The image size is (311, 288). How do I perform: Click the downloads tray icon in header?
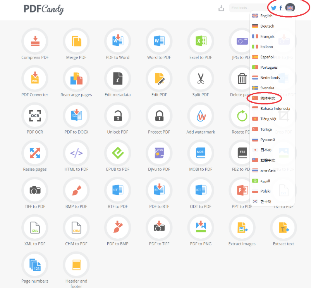click(x=221, y=8)
